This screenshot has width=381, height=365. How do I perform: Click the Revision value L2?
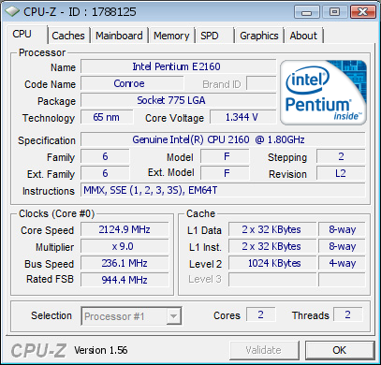pyautogui.click(x=341, y=173)
